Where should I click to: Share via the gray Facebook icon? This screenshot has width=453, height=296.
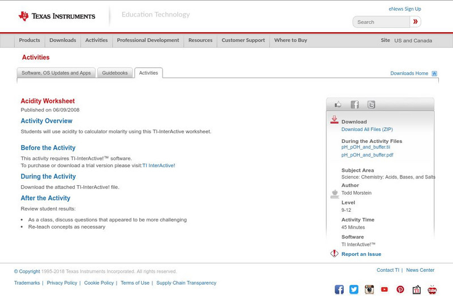point(354,105)
